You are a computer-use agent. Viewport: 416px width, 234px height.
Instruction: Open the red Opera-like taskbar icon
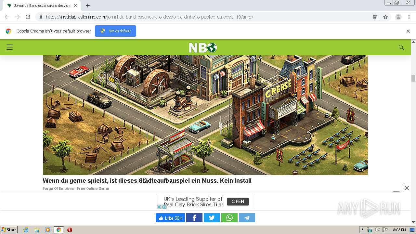click(x=70, y=230)
